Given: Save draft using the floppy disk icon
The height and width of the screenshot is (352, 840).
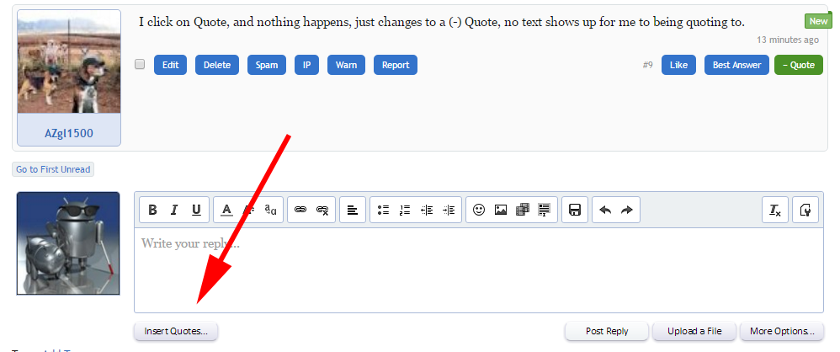Looking at the screenshot, I should pos(575,211).
